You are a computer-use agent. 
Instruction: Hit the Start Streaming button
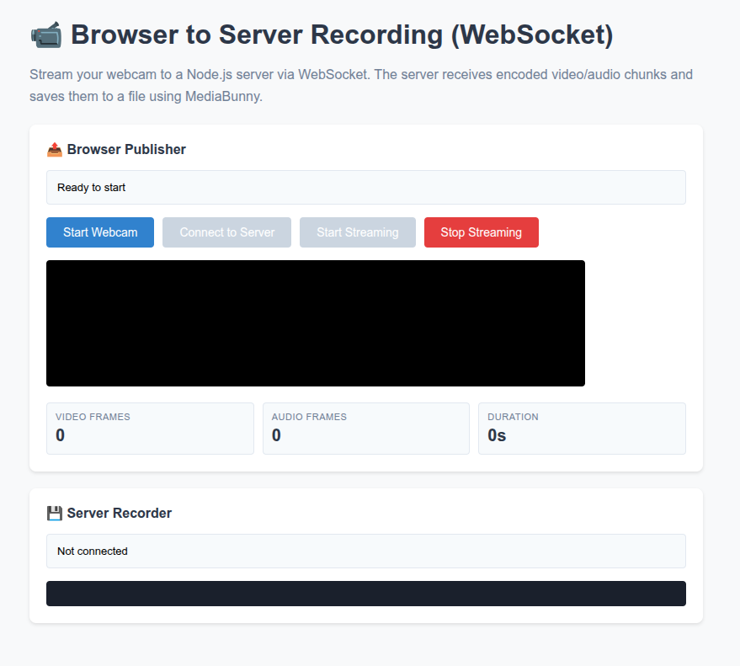point(357,232)
